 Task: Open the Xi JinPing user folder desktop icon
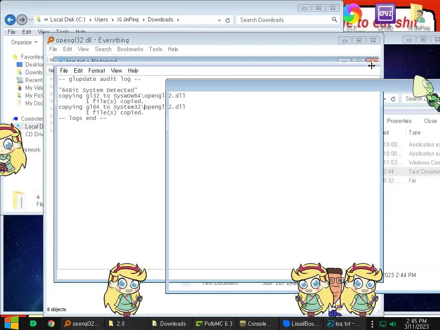coord(419,16)
